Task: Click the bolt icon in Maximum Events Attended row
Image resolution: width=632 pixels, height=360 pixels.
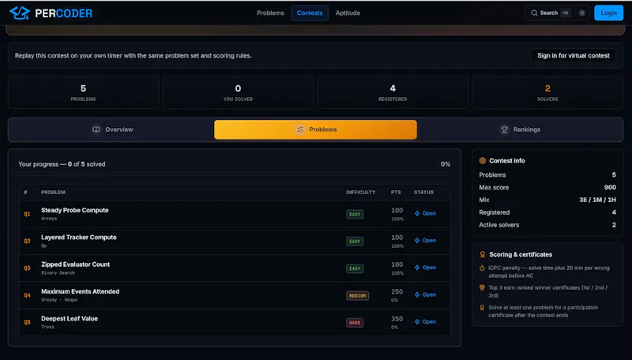Action: (x=417, y=294)
